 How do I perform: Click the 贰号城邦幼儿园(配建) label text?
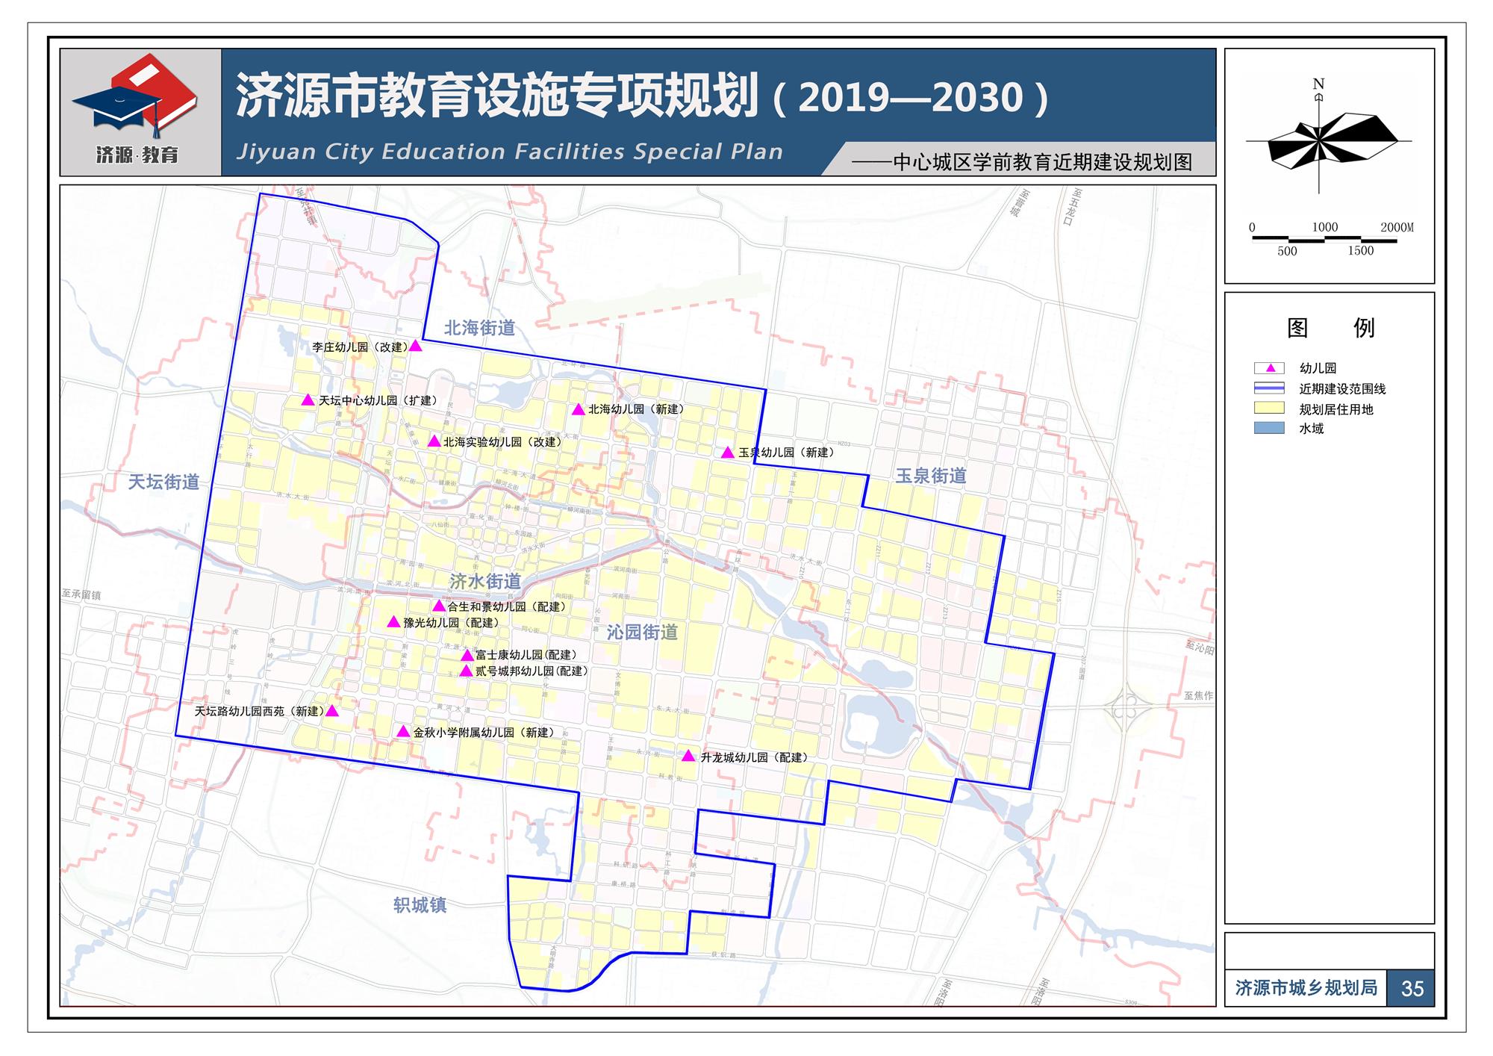(532, 671)
